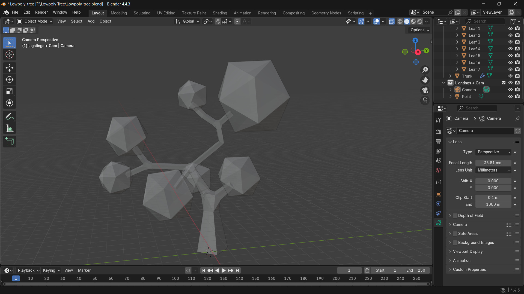Switch to wireframe viewport shading
This screenshot has height=294, width=524.
(x=400, y=22)
